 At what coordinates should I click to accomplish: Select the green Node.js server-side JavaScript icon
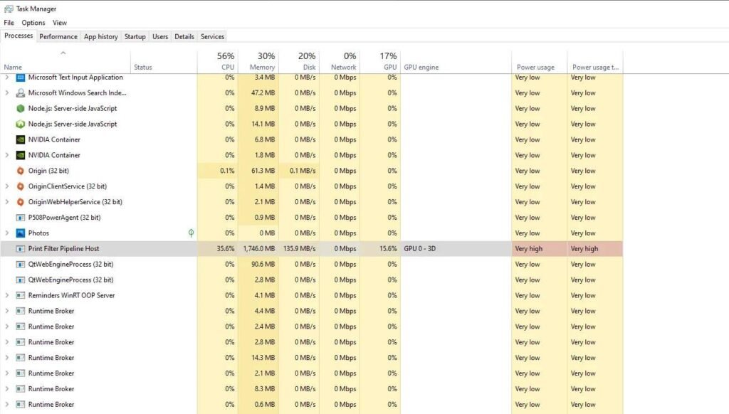pos(19,108)
